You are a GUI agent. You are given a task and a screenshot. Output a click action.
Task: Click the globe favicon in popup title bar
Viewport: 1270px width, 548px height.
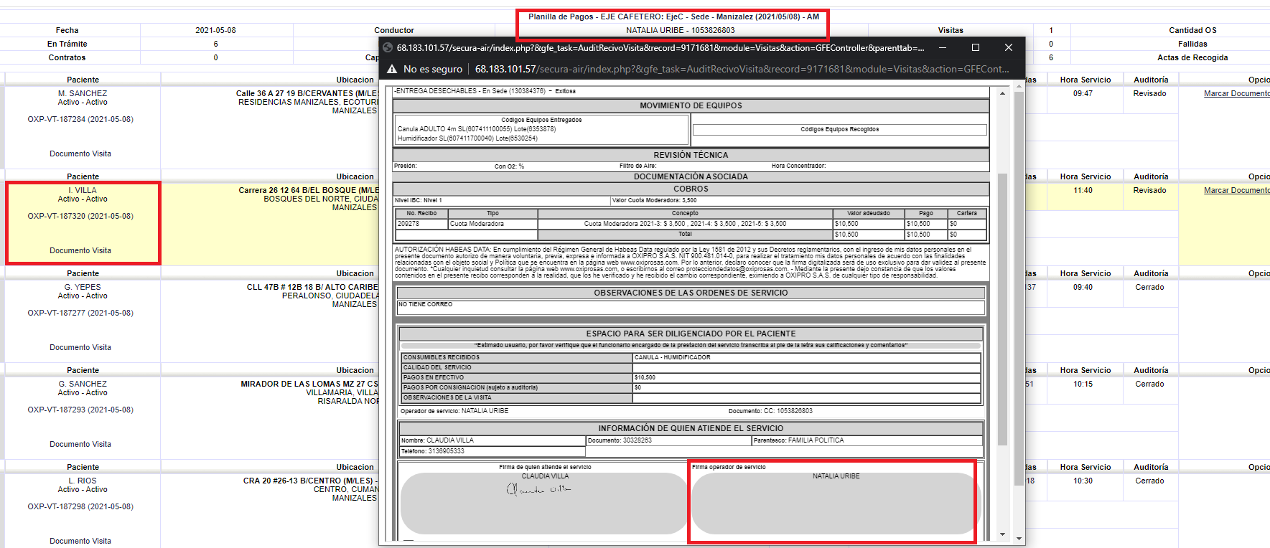[x=388, y=47]
